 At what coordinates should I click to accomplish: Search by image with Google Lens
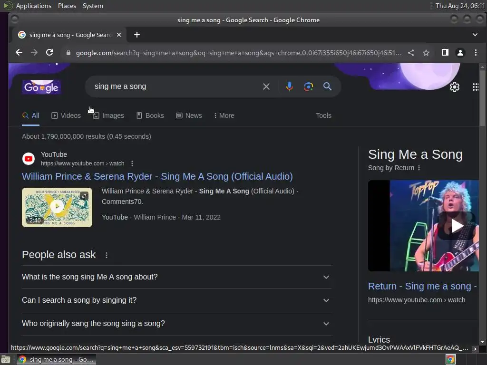coord(308,86)
